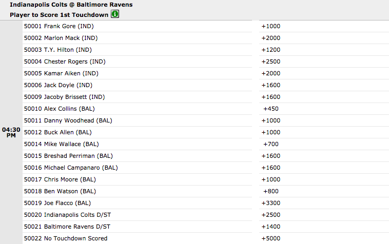The width and height of the screenshot is (389, 244).
Task: Pick No Touchdown Scored +5000 odds
Action: [271, 238]
